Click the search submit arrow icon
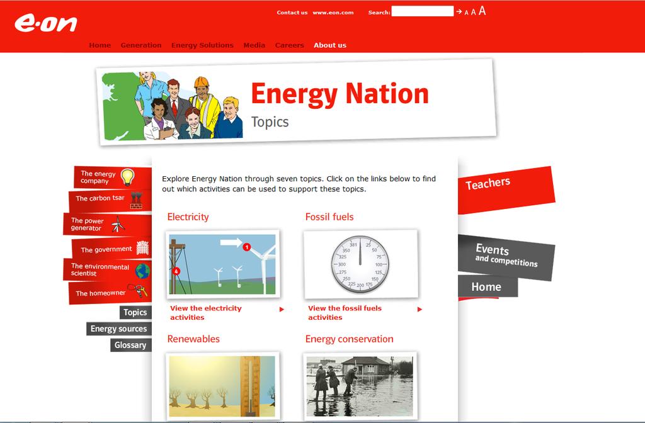The height and width of the screenshot is (423, 645). click(459, 11)
